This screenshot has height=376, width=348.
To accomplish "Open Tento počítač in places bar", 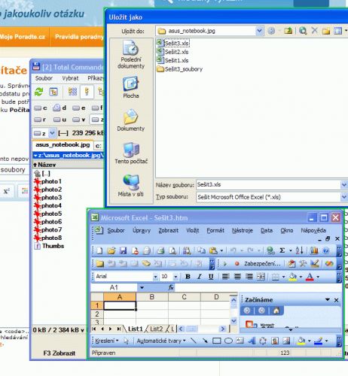I will pos(131,153).
